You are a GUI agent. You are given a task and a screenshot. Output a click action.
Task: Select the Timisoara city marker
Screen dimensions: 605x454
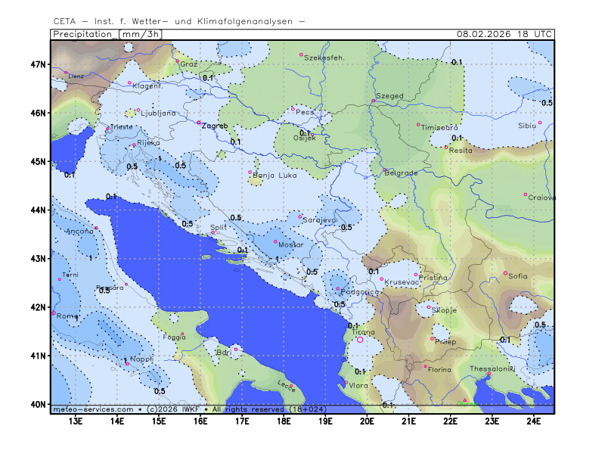pos(418,125)
